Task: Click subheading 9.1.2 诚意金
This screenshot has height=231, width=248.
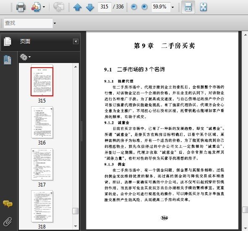Action: [x=117, y=123]
